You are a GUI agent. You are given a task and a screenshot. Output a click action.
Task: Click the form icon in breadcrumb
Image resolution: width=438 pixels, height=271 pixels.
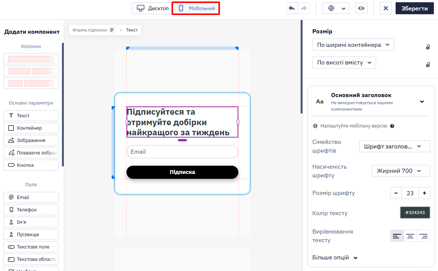point(112,30)
